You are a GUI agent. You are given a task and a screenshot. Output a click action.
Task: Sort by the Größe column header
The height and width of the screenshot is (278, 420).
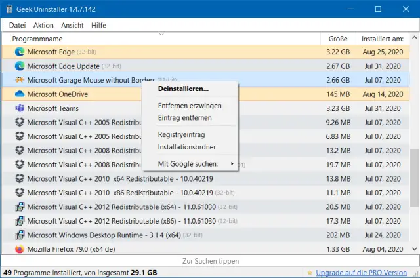tap(338, 39)
